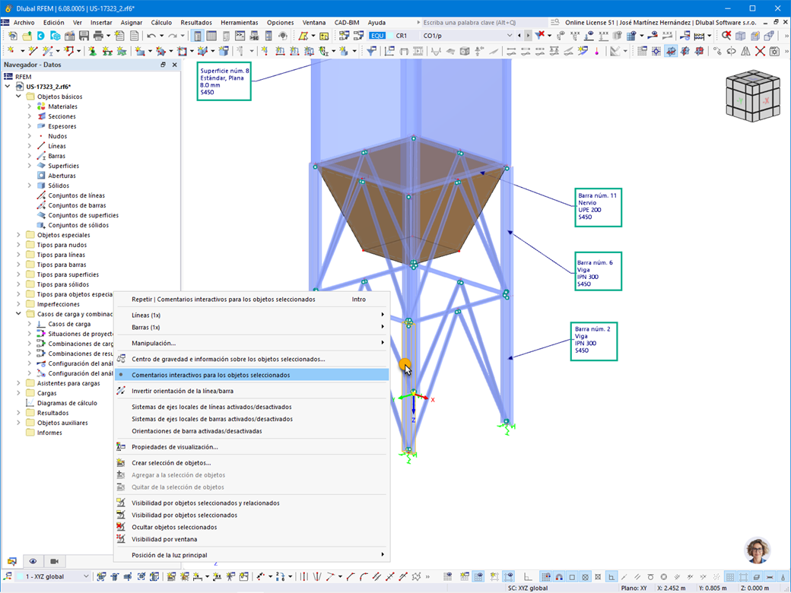Click the Save file icon

click(x=84, y=36)
